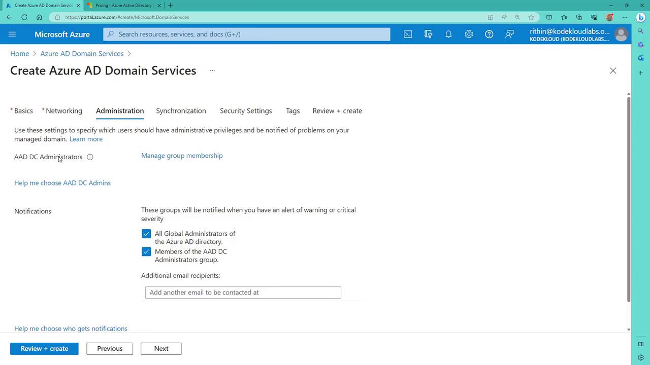
Task: Uncheck All Global Administrators notification checkbox
Action: [x=146, y=234]
